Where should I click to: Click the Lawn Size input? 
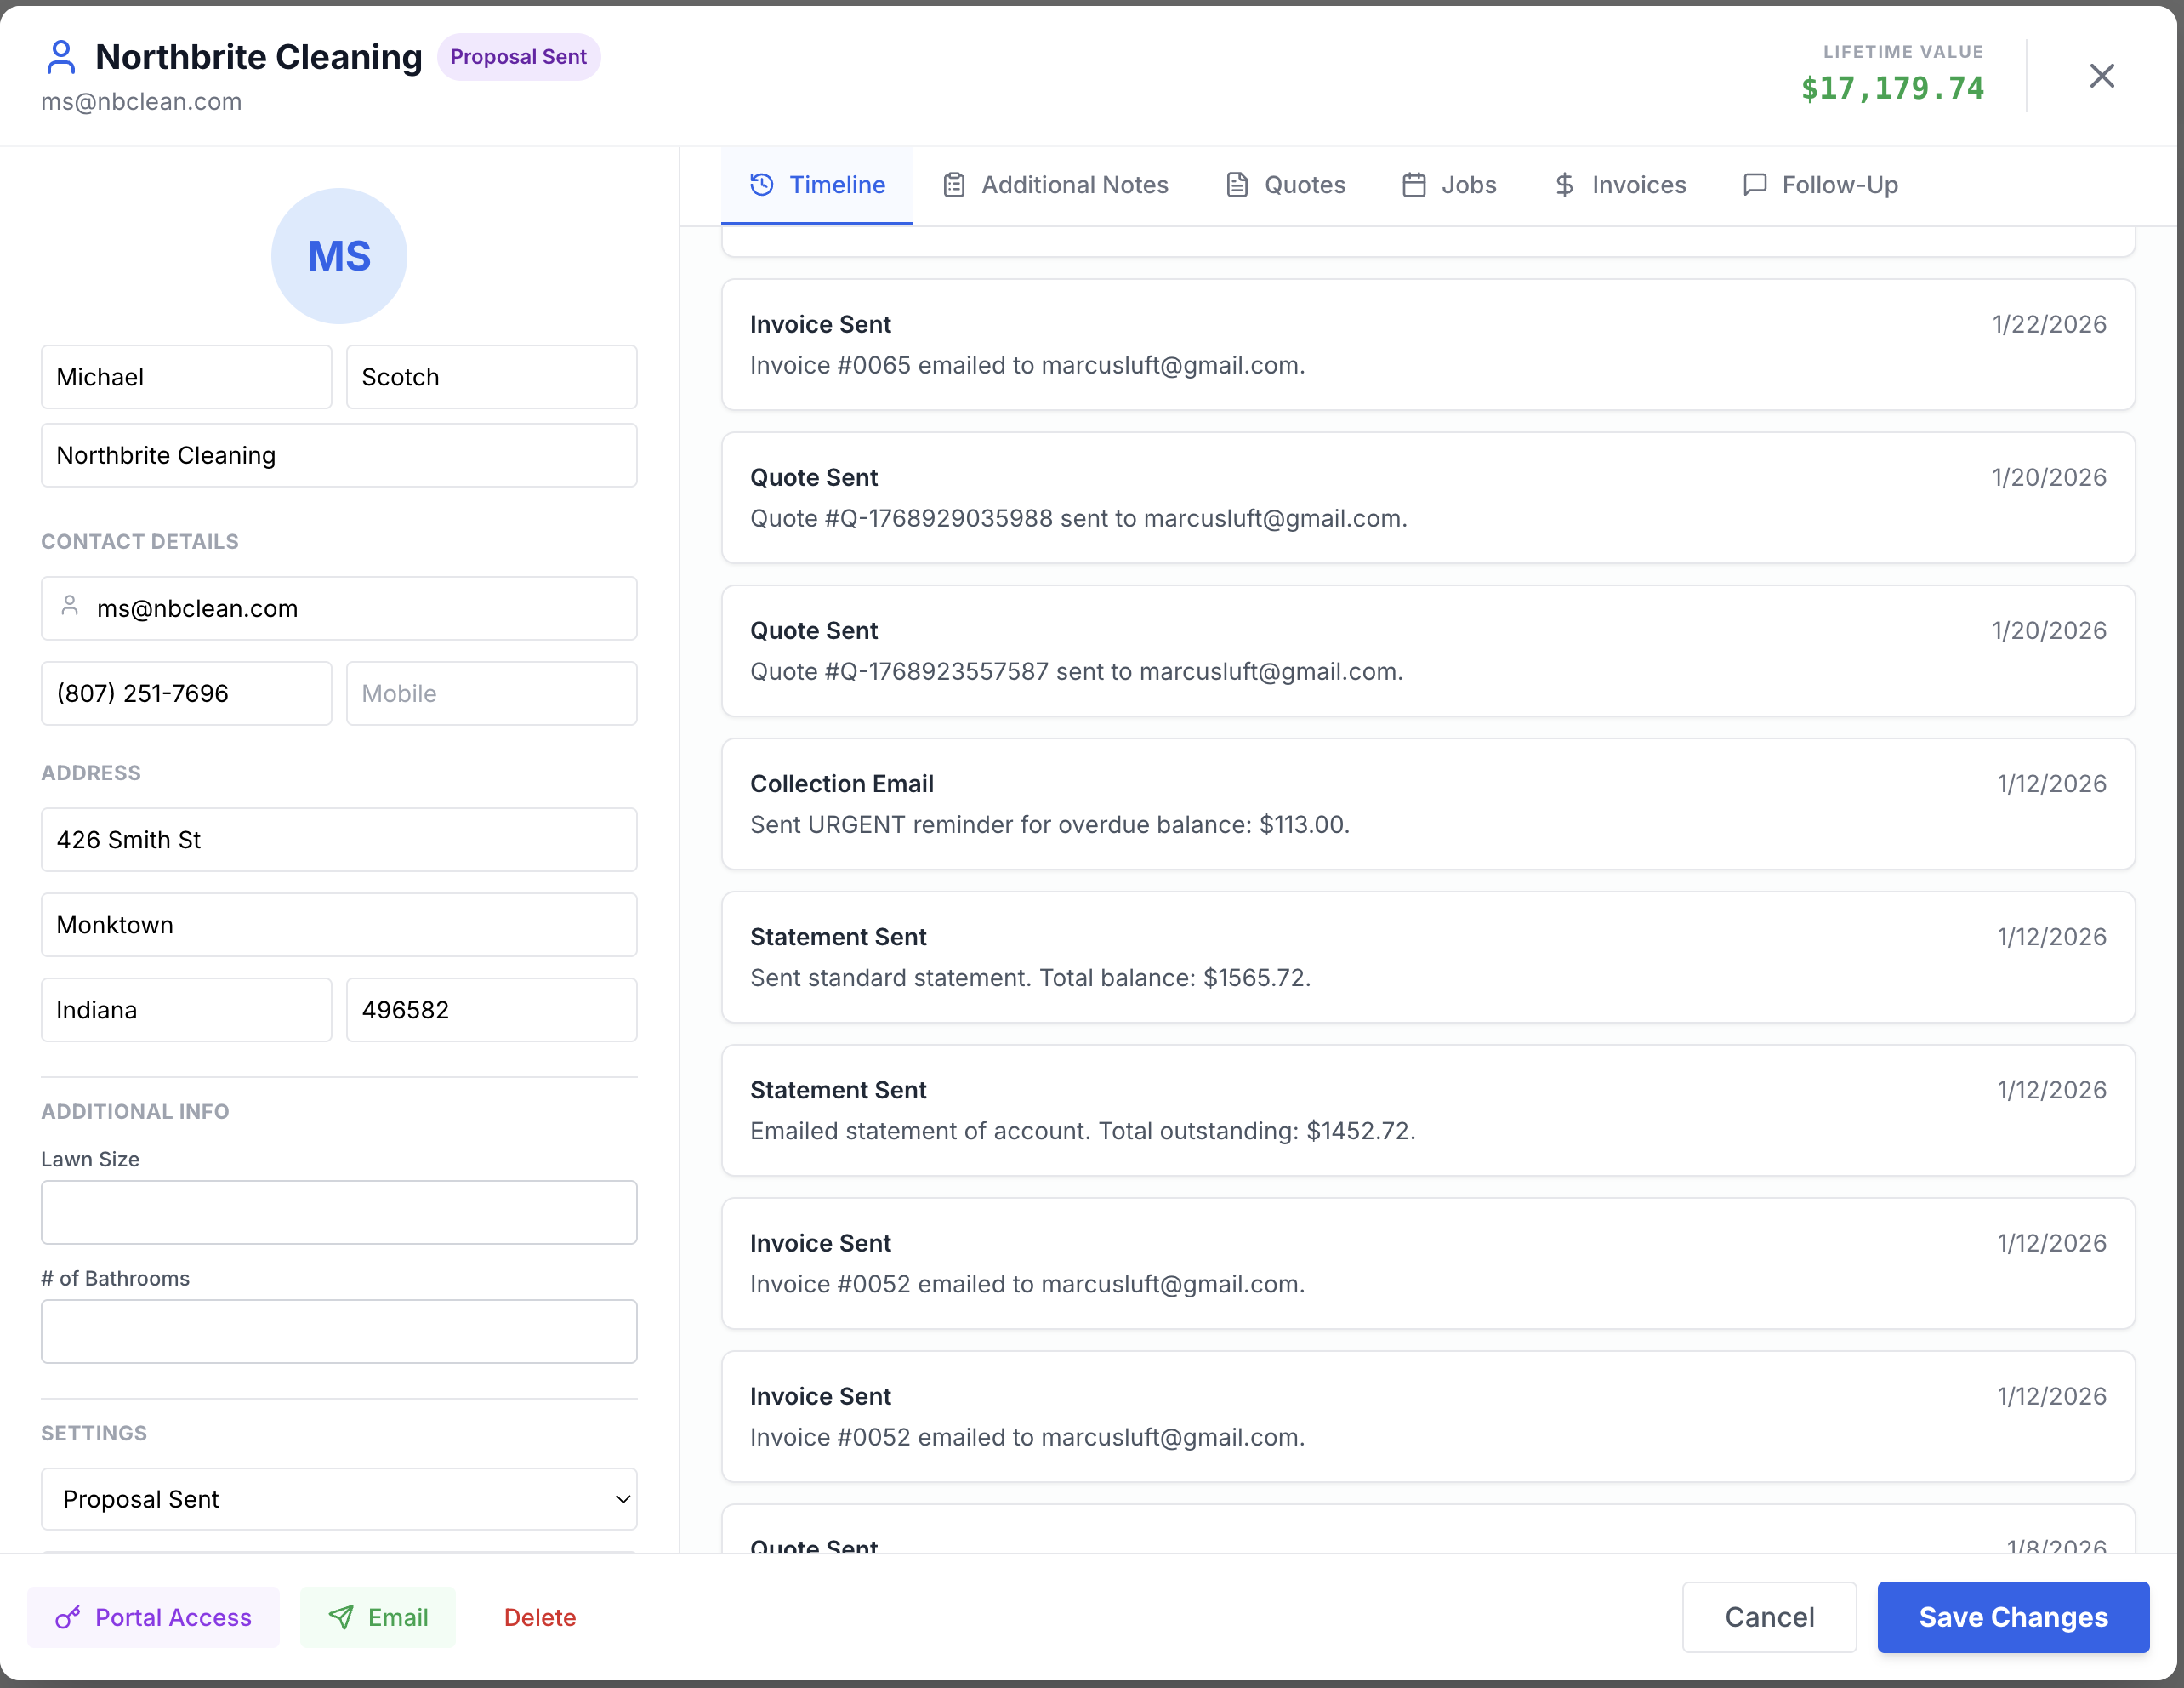click(339, 1212)
